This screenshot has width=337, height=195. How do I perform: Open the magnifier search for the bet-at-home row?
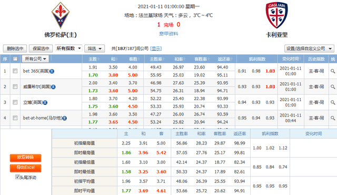click(x=333, y=118)
